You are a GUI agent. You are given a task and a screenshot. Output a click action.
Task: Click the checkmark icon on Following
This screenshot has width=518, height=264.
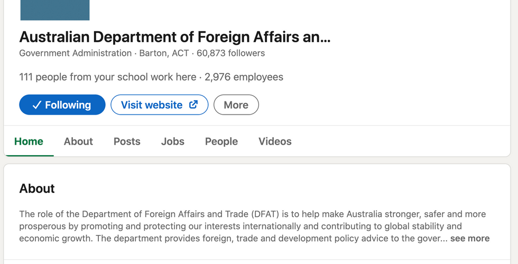click(36, 105)
